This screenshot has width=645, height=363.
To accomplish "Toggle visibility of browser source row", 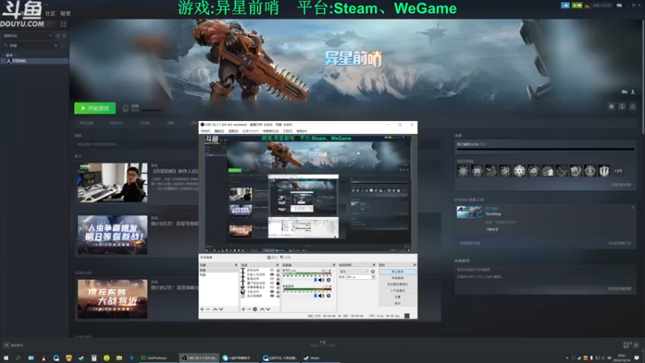I will coord(272,287).
